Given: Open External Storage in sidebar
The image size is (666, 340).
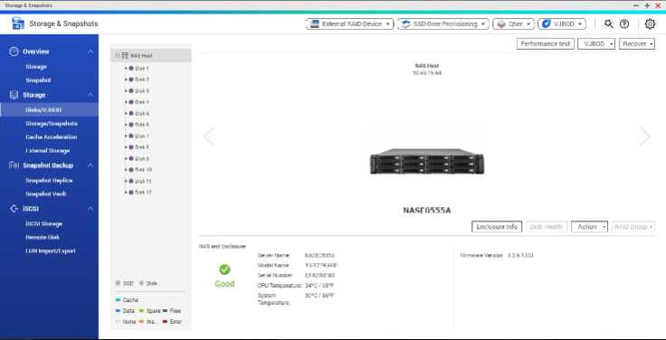Looking at the screenshot, I should pos(48,151).
